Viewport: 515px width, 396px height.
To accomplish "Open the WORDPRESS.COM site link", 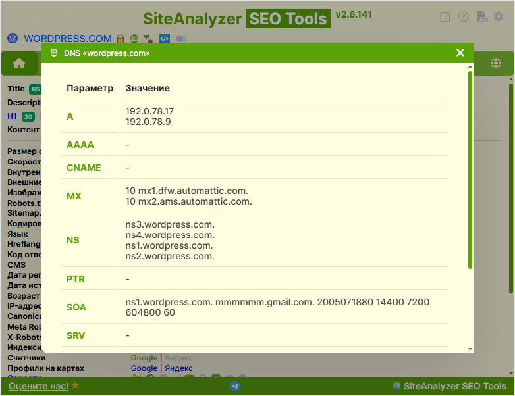I will [68, 38].
